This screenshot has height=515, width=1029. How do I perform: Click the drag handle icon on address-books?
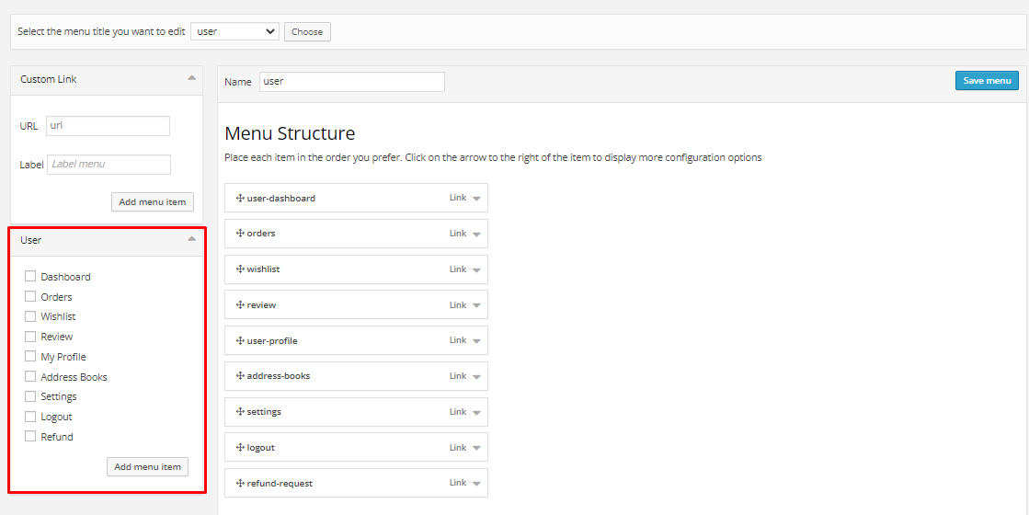pos(240,376)
